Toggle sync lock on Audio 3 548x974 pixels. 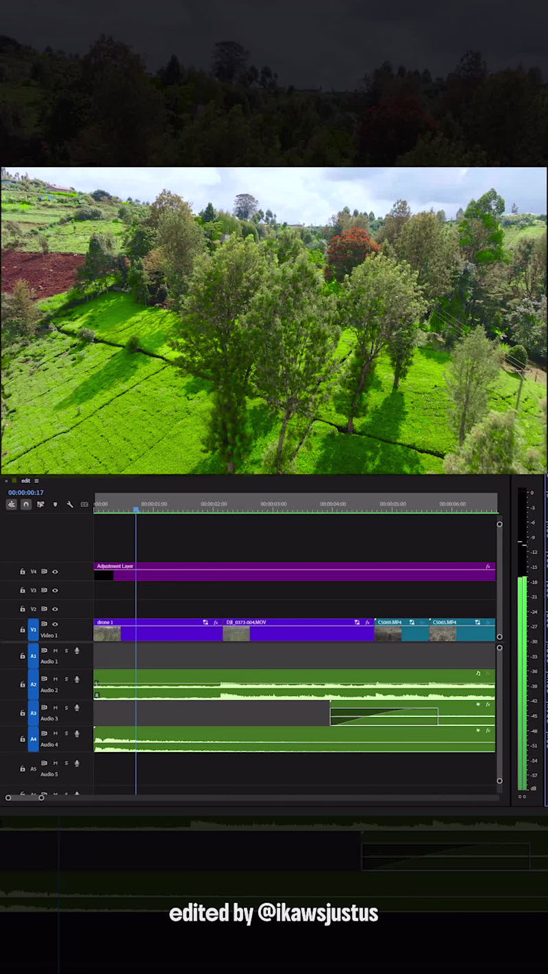45,708
